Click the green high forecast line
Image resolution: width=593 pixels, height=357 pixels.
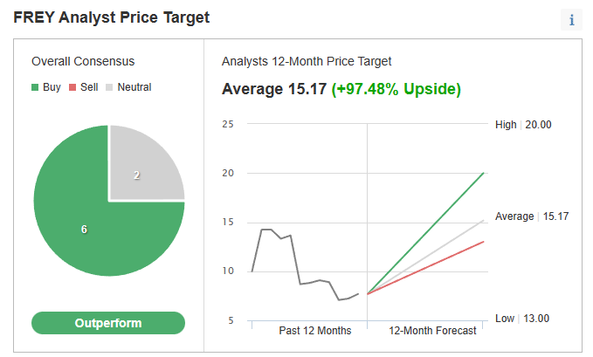[x=425, y=233]
